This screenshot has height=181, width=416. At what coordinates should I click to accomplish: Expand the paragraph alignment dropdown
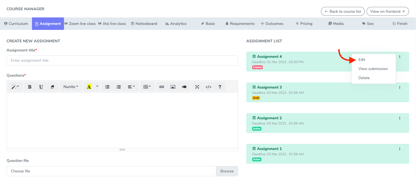(131, 87)
